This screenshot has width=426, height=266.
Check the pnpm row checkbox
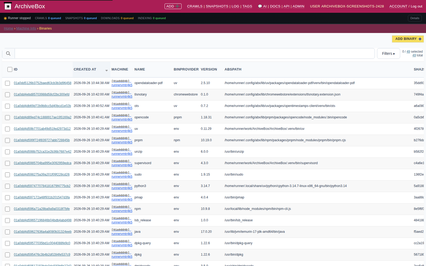7,140
